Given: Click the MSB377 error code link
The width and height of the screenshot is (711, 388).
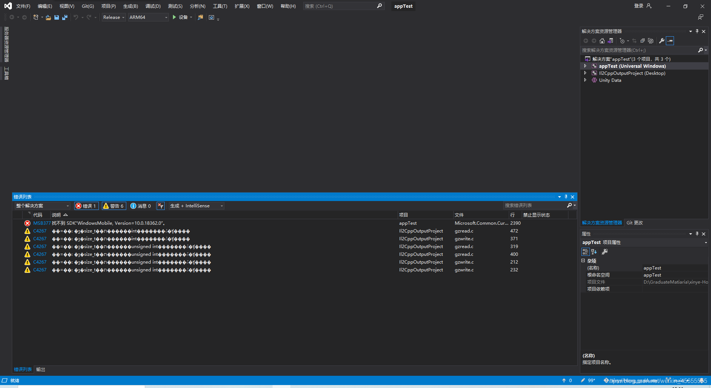Looking at the screenshot, I should tap(42, 223).
